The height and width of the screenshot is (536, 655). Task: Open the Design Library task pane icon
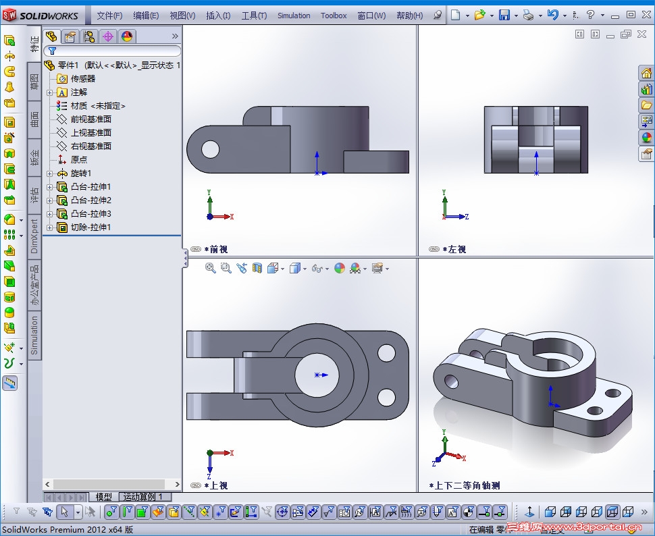click(646, 89)
